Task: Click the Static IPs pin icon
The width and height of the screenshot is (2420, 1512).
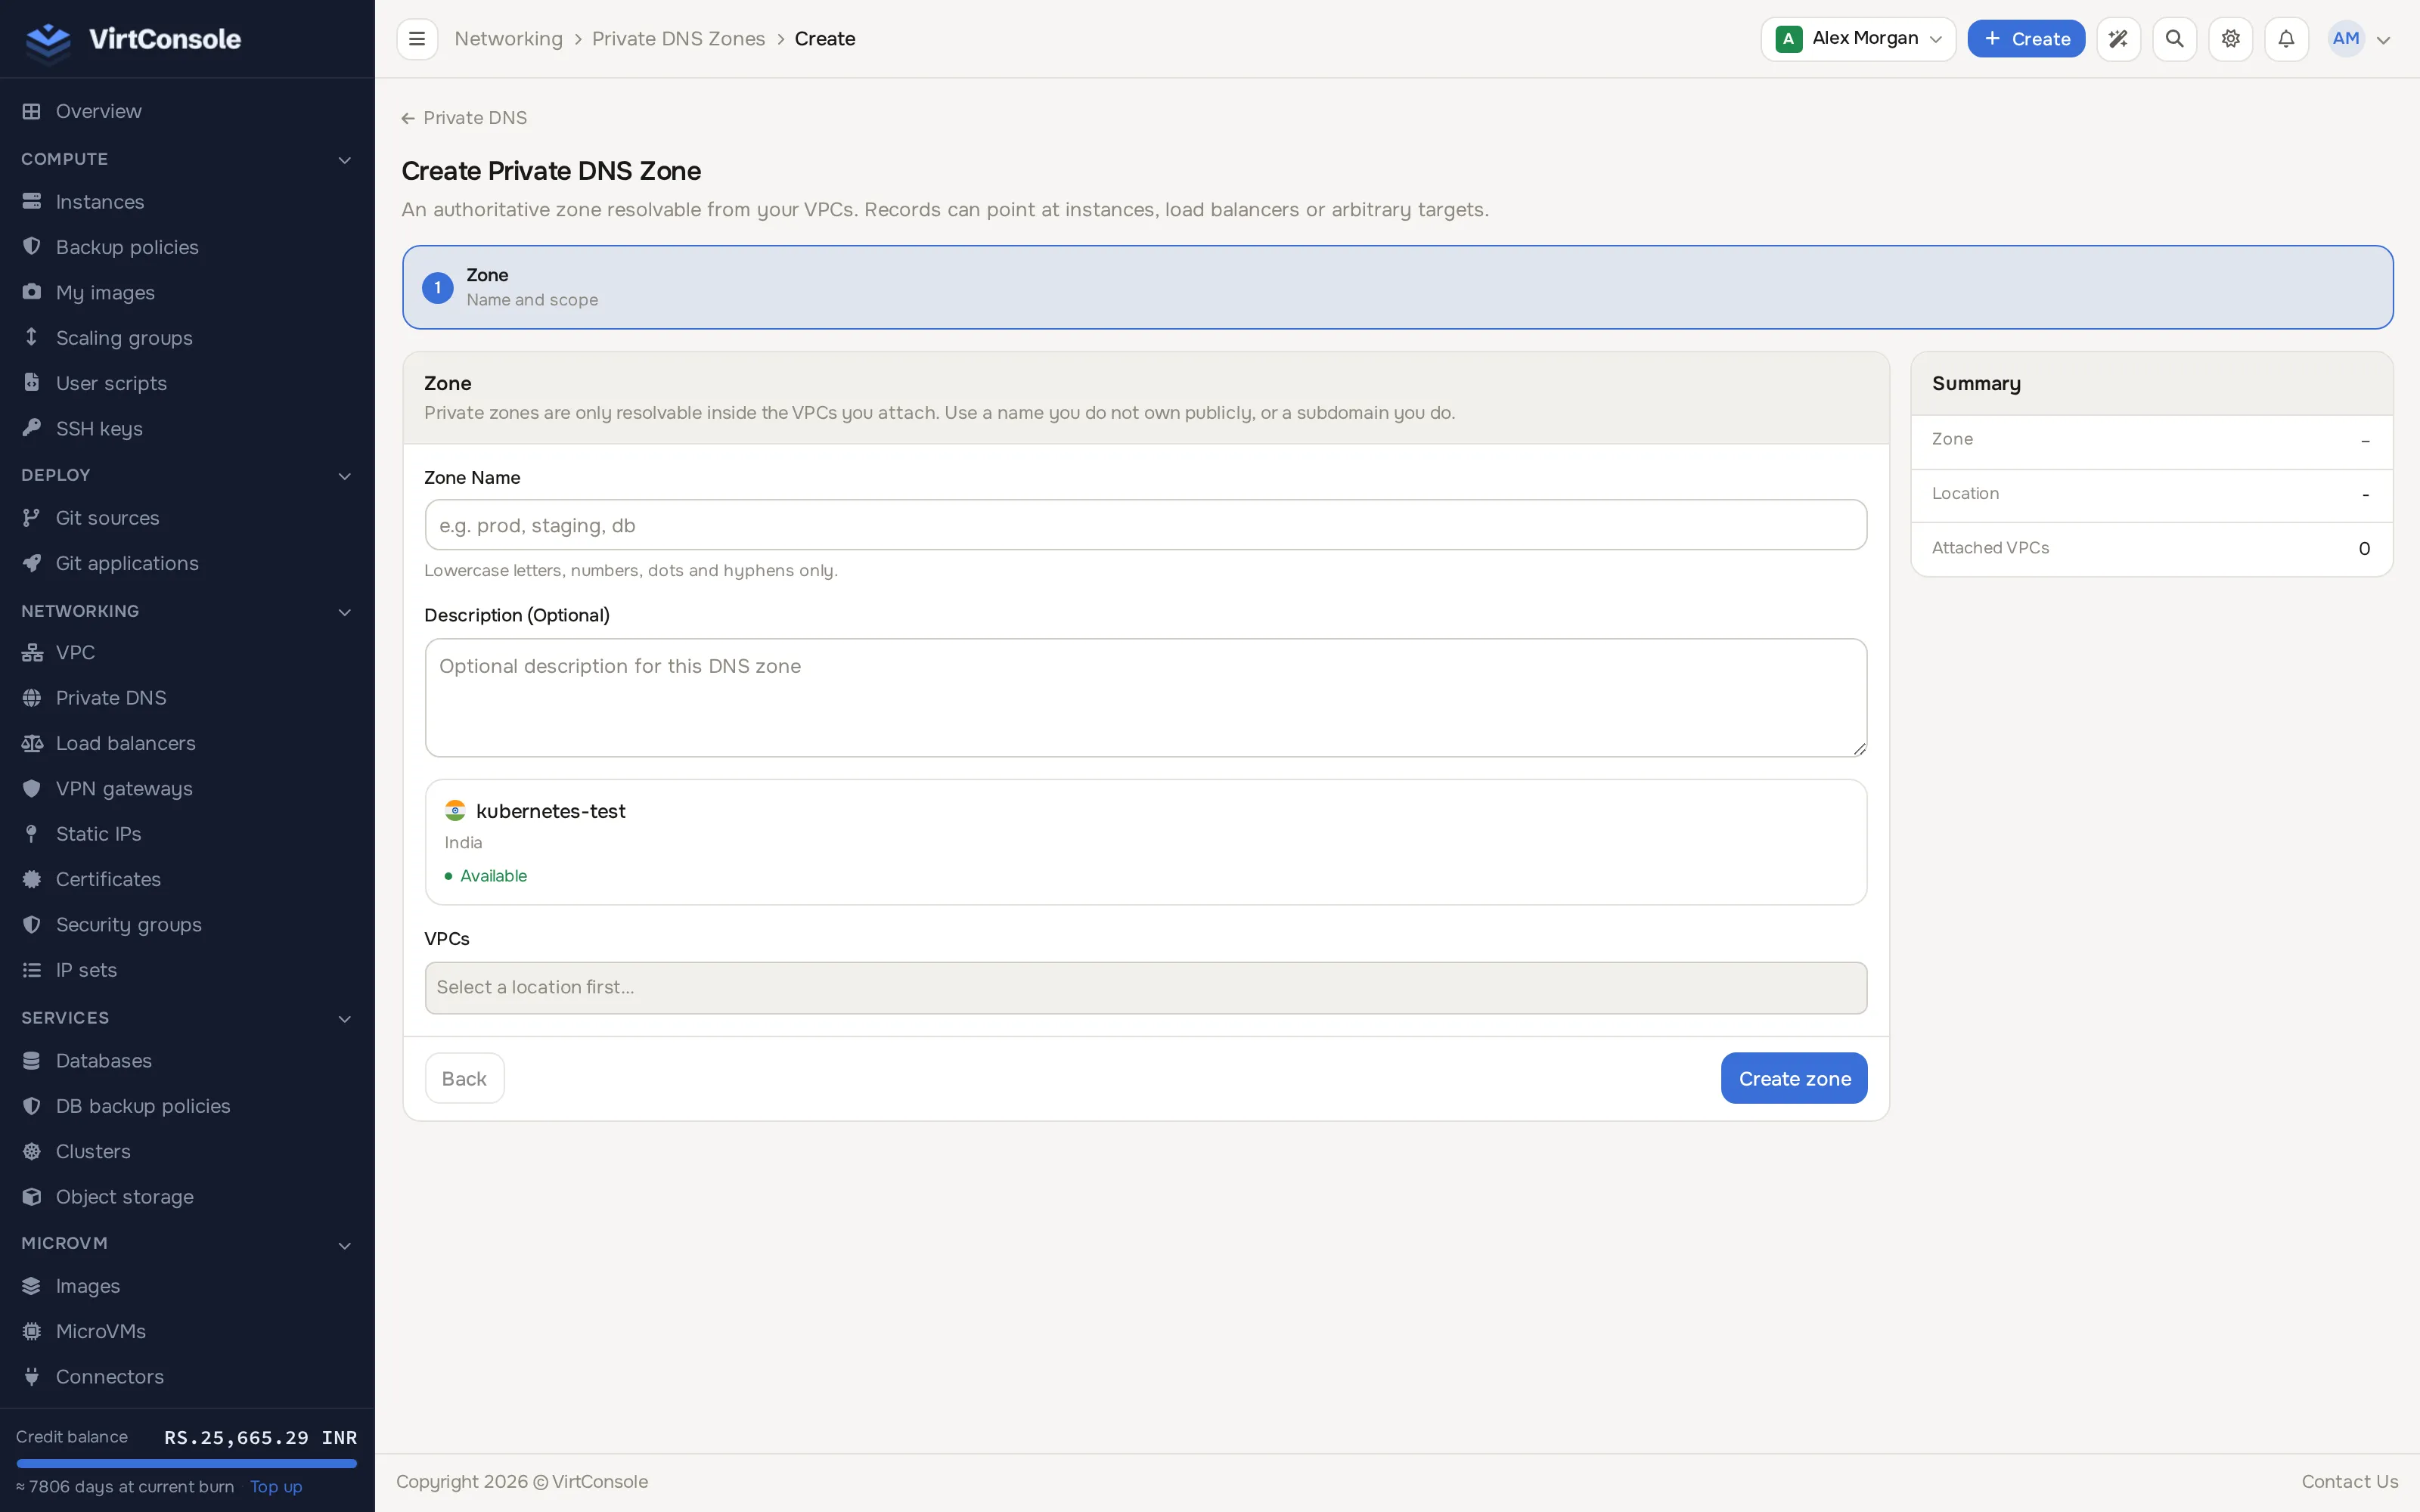Action: tap(32, 834)
